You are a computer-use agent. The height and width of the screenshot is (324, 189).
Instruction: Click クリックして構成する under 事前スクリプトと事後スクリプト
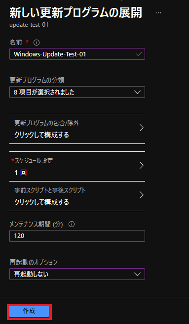[x=41, y=202]
